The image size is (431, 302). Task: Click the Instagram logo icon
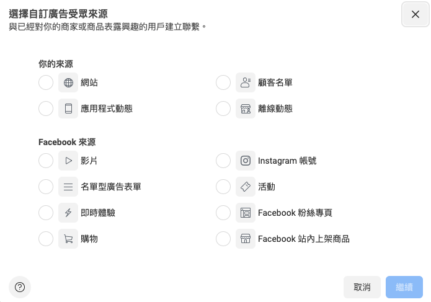click(x=246, y=161)
